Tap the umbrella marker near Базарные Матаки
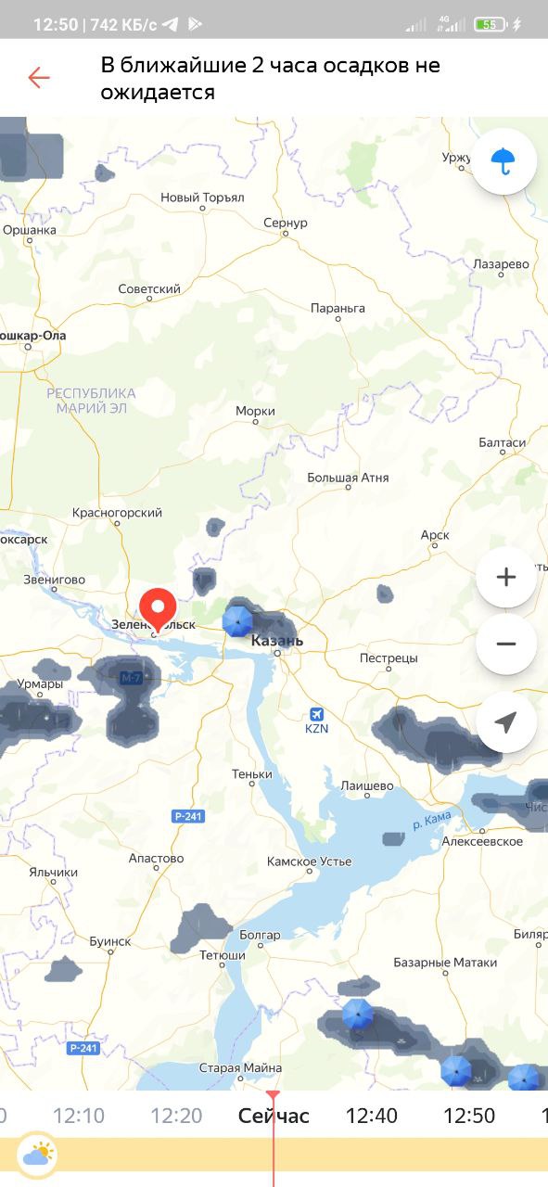 point(358,1015)
